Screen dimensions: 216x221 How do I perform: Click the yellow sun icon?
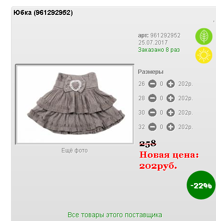(204, 55)
